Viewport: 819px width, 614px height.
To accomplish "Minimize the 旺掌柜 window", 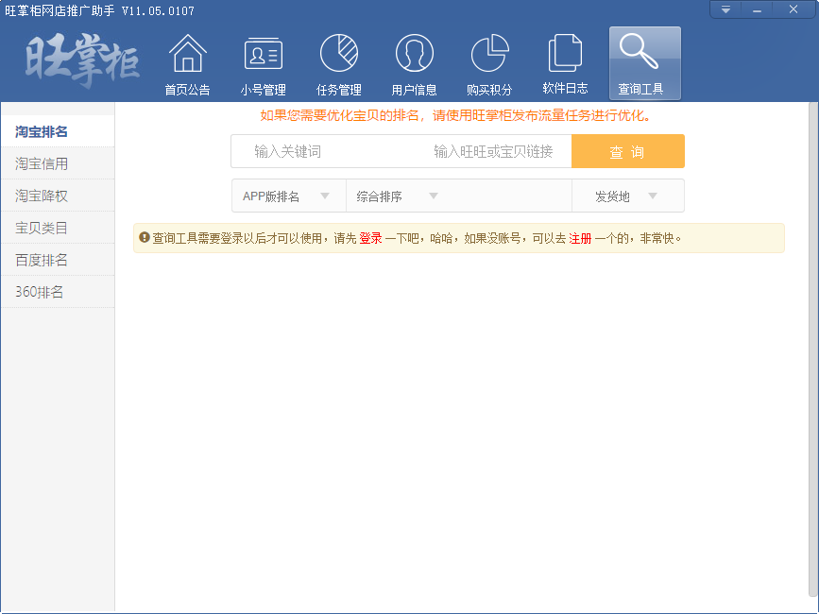I will click(x=757, y=9).
